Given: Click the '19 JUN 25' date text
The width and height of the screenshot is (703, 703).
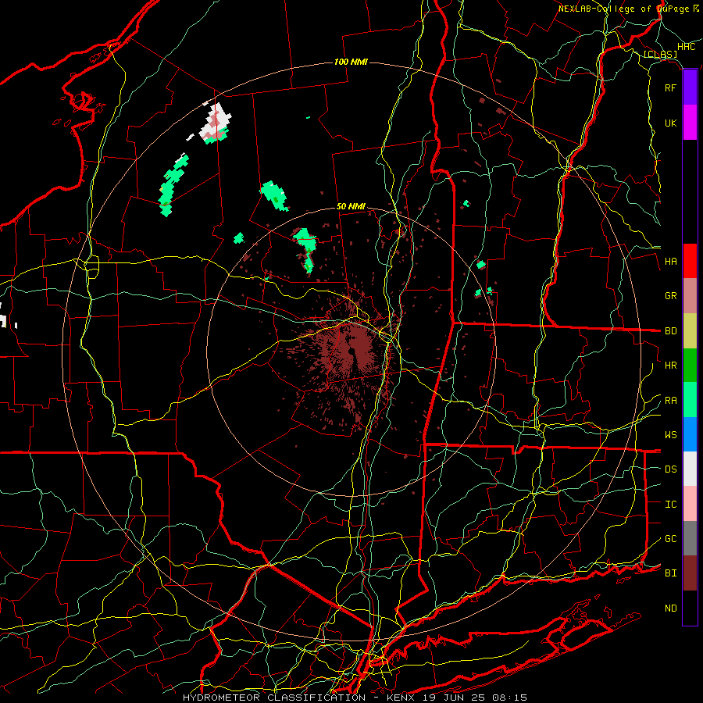Looking at the screenshot, I should point(454,698).
